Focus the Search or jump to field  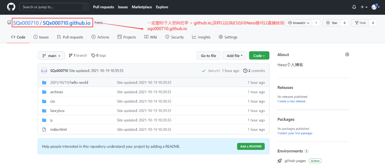pyautogui.click(x=54, y=7)
